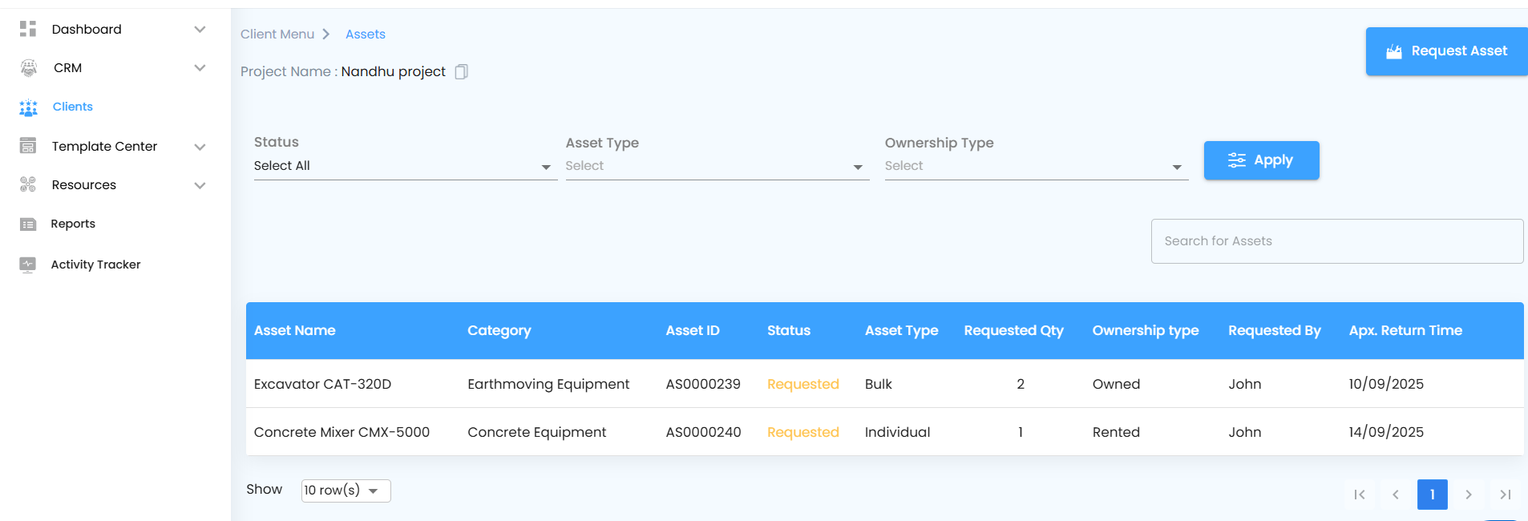1528x521 pixels.
Task: Expand the Template Center submenu chevron
Action: (x=200, y=147)
